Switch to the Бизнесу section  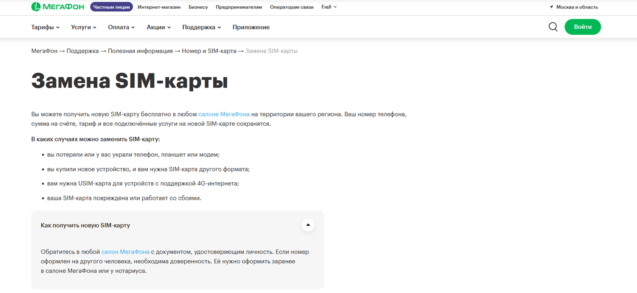(198, 7)
